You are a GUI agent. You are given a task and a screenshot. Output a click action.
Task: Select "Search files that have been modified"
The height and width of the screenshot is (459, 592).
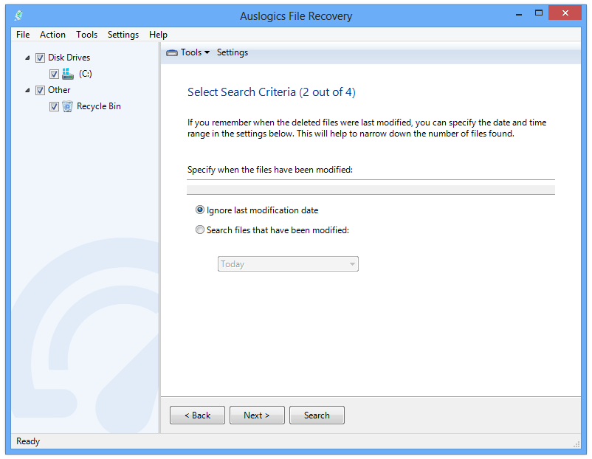pos(200,229)
